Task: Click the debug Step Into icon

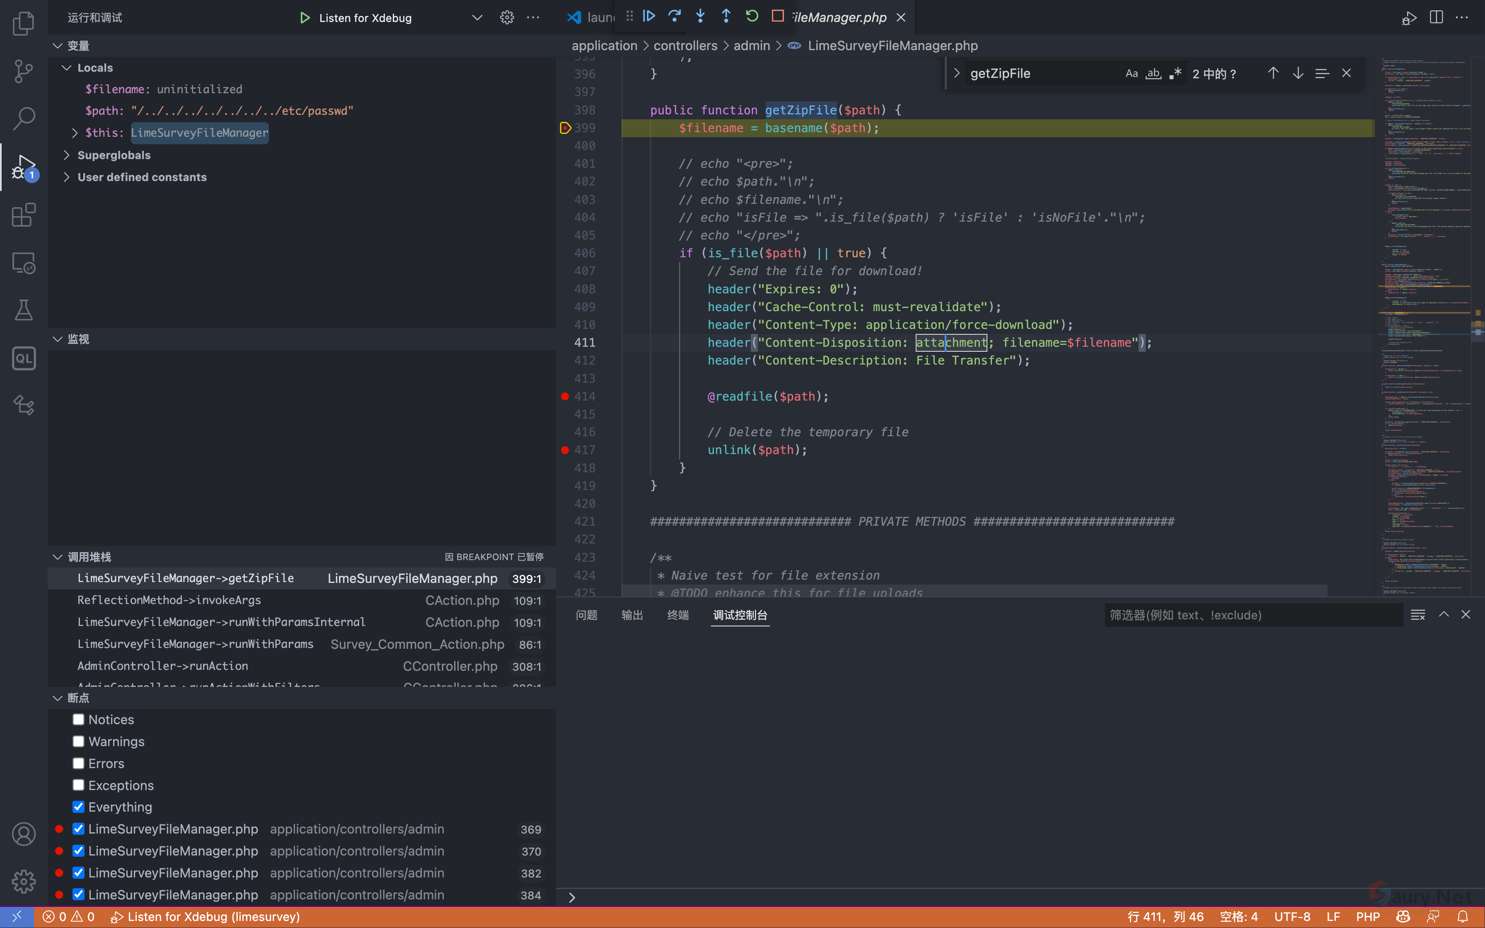Action: click(x=700, y=17)
